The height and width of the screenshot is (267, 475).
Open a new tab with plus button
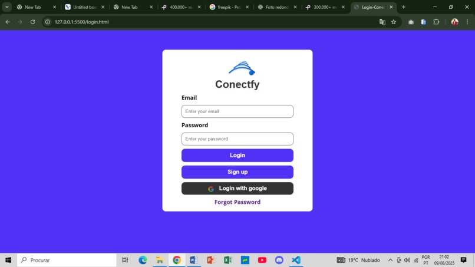404,7
